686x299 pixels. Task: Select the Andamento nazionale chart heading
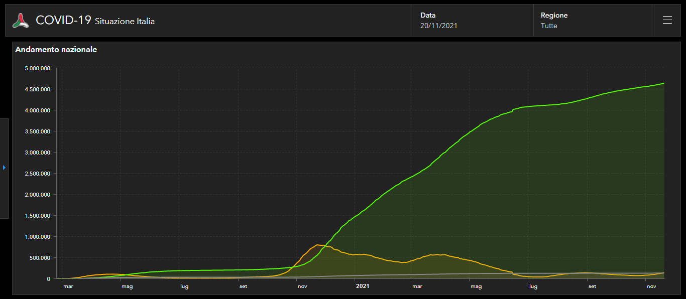pos(56,50)
